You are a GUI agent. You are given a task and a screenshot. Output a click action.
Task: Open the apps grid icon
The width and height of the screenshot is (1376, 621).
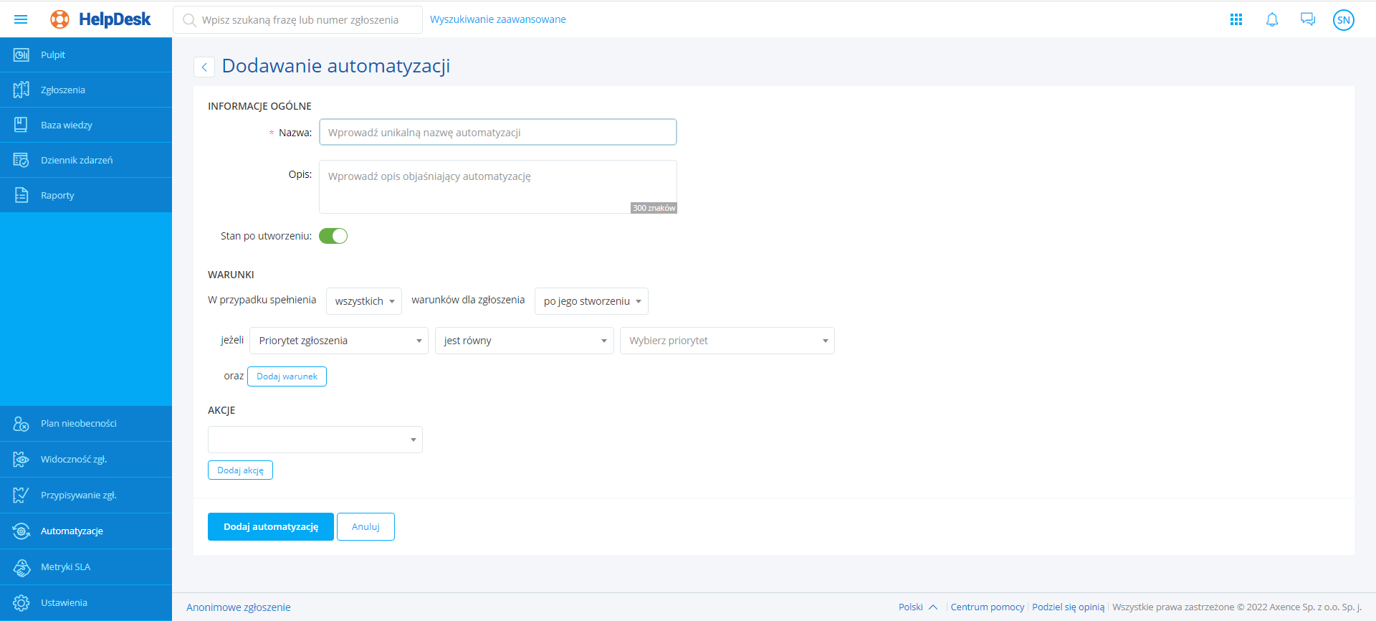tap(1236, 19)
